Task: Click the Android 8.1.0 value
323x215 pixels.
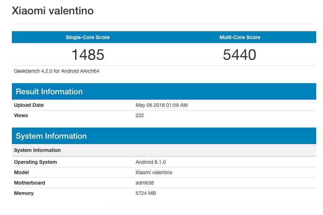Action: coord(150,162)
